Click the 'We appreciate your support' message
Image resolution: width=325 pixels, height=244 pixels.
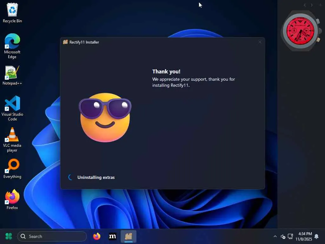tap(194, 82)
